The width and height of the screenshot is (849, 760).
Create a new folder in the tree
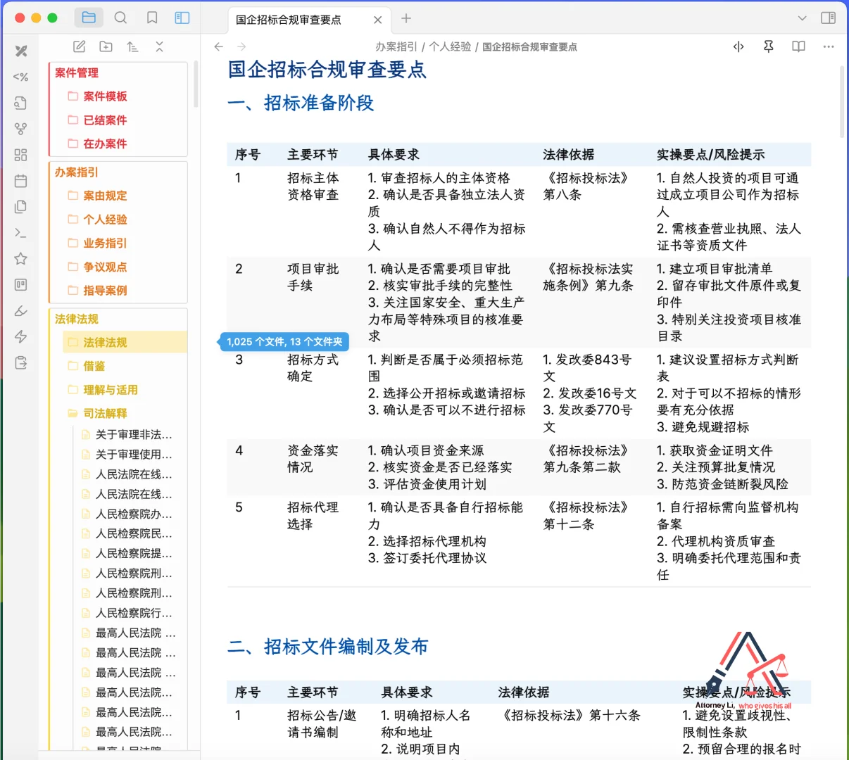tap(106, 46)
